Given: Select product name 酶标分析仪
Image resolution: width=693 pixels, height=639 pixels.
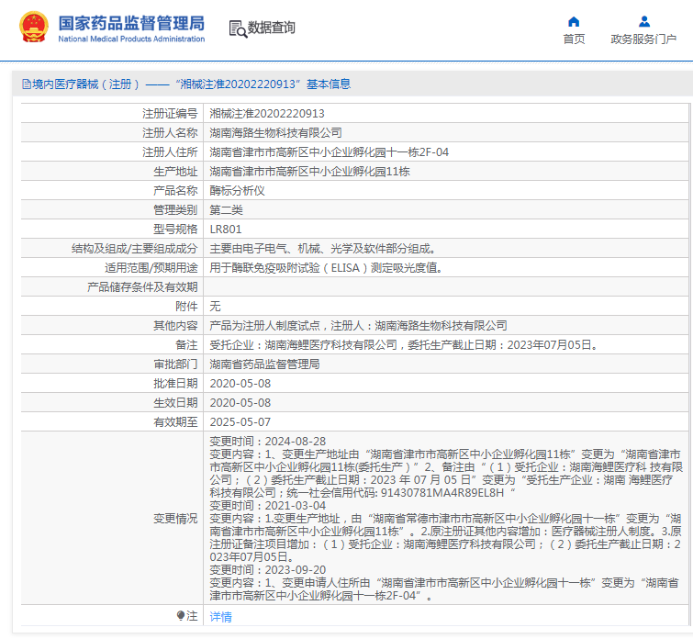Looking at the screenshot, I should point(237,191).
